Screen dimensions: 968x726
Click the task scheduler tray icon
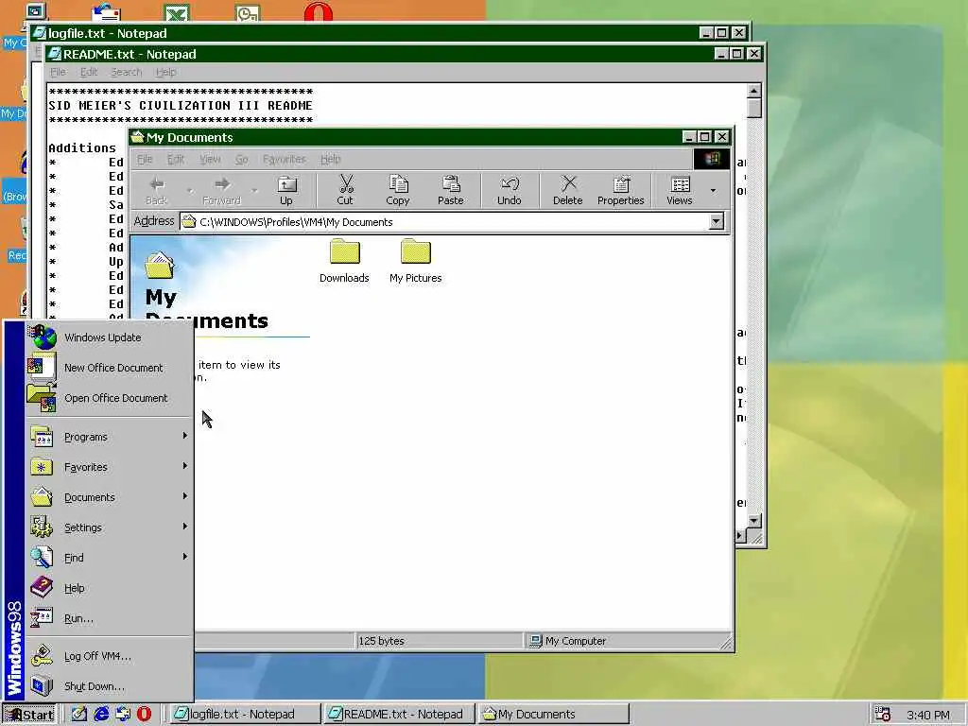pos(883,715)
